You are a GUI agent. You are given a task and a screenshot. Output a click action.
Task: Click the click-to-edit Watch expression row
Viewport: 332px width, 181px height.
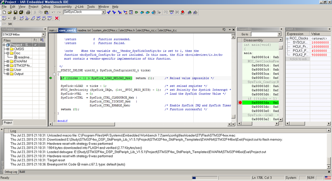point(298,59)
